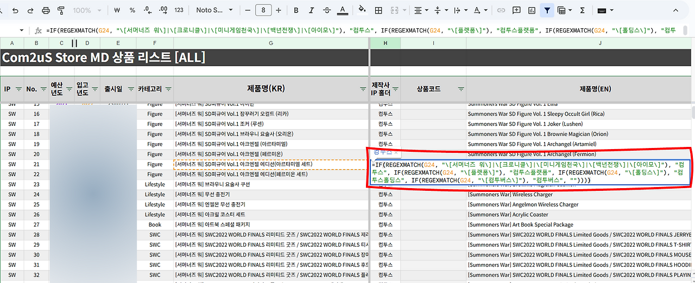Open filter menu on 출시일 column
Viewport: 695px width, 283px height.
[x=131, y=89]
